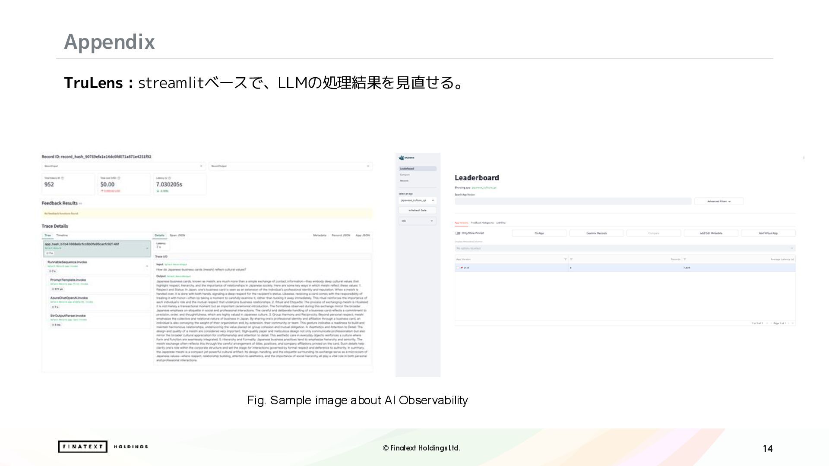This screenshot has height=466, width=829.
Task: Expand the Info dropdown in the sidebar
Action: (x=418, y=221)
